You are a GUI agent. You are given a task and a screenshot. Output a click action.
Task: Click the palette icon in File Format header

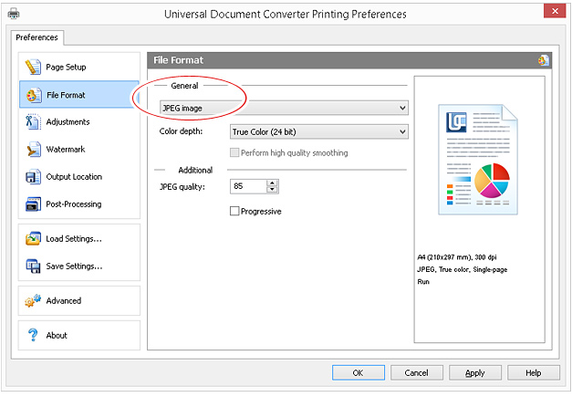click(x=543, y=60)
